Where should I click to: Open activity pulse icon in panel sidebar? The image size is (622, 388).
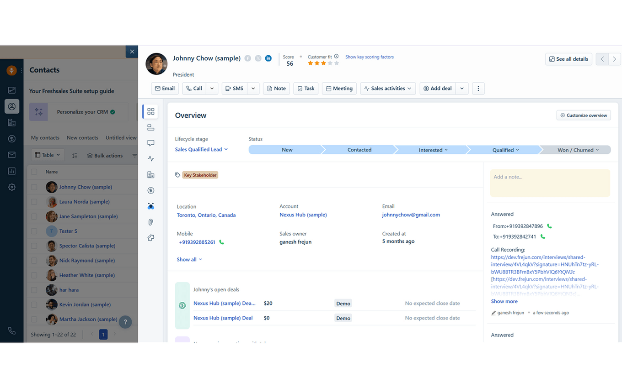point(150,159)
